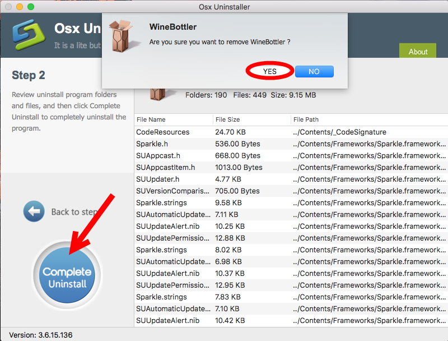Open the About page
The width and height of the screenshot is (448, 341).
(x=418, y=51)
